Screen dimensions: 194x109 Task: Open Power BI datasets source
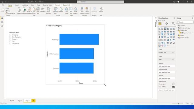pyautogui.click(x=29, y=11)
